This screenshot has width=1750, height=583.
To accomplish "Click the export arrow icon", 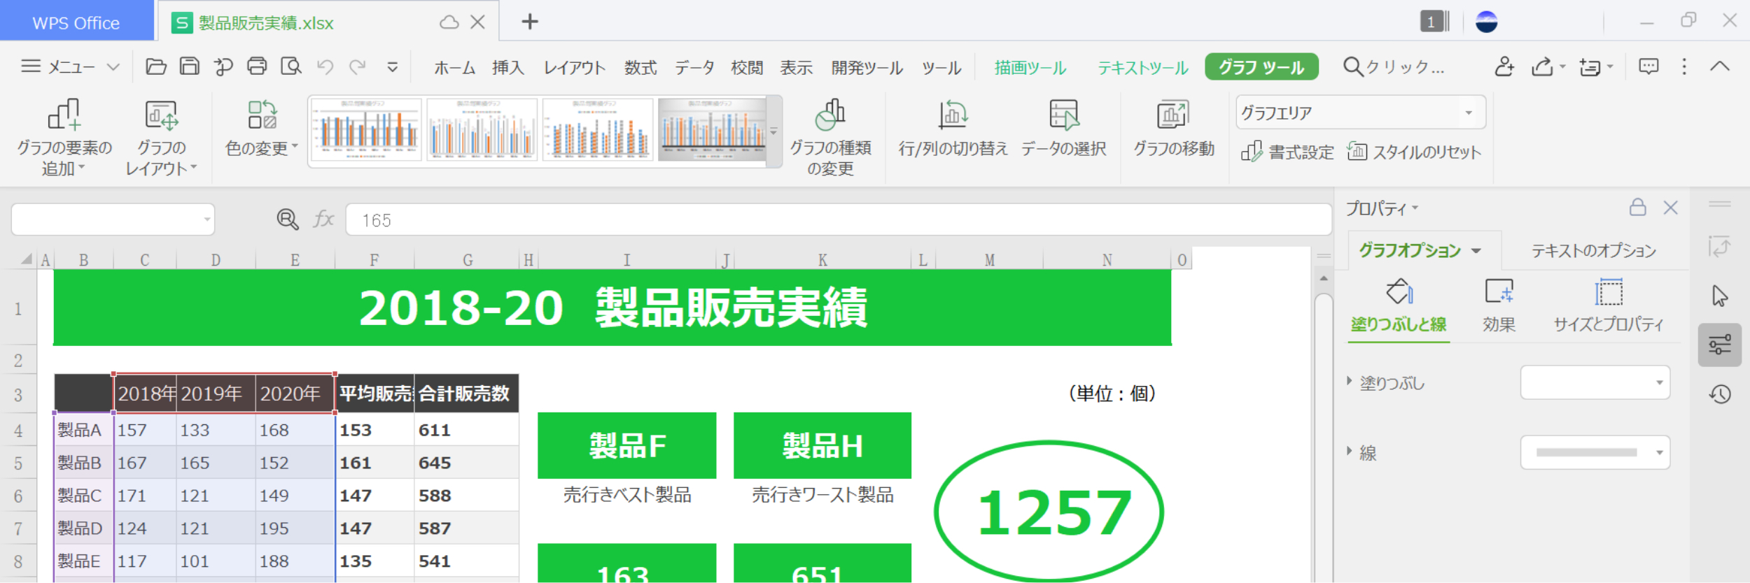I will pyautogui.click(x=1543, y=67).
